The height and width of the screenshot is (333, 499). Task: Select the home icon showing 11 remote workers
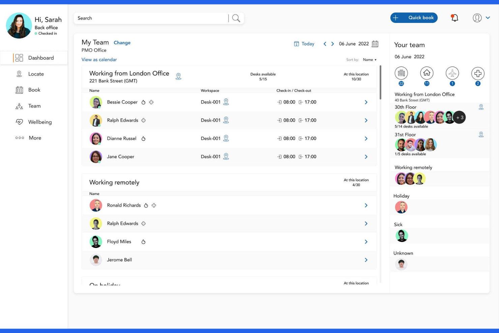coord(427,73)
